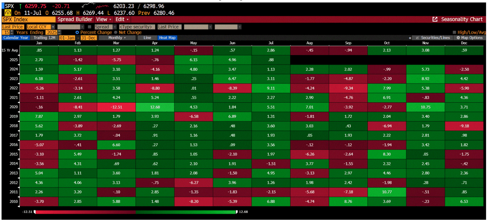Click the Type security input field
This screenshot has height=220, width=487.
click(x=136, y=27)
